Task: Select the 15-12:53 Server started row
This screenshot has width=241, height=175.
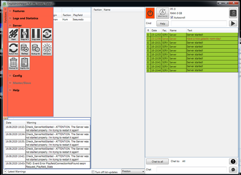Action: (x=192, y=35)
